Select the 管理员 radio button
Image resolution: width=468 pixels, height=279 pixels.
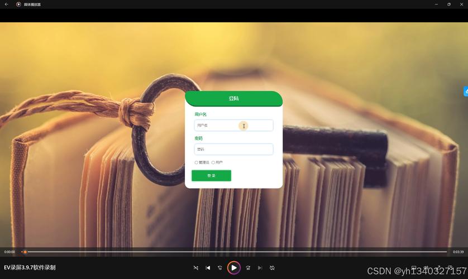pos(196,162)
